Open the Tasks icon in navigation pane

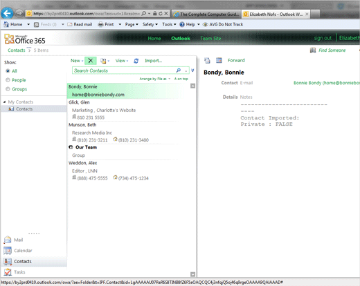[x=8, y=272]
